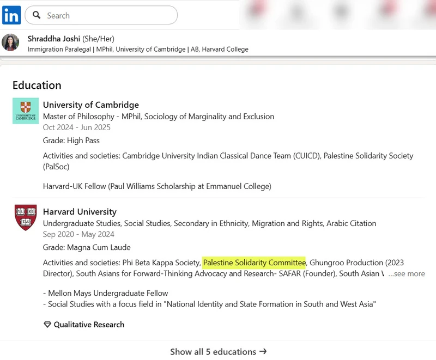Select the Harvard University school title
Viewport: 436px width, 360px height.
click(80, 212)
